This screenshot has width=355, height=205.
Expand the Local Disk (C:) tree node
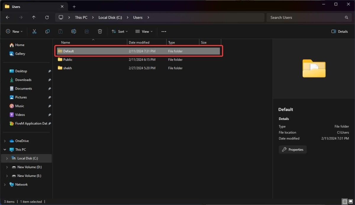(7, 158)
